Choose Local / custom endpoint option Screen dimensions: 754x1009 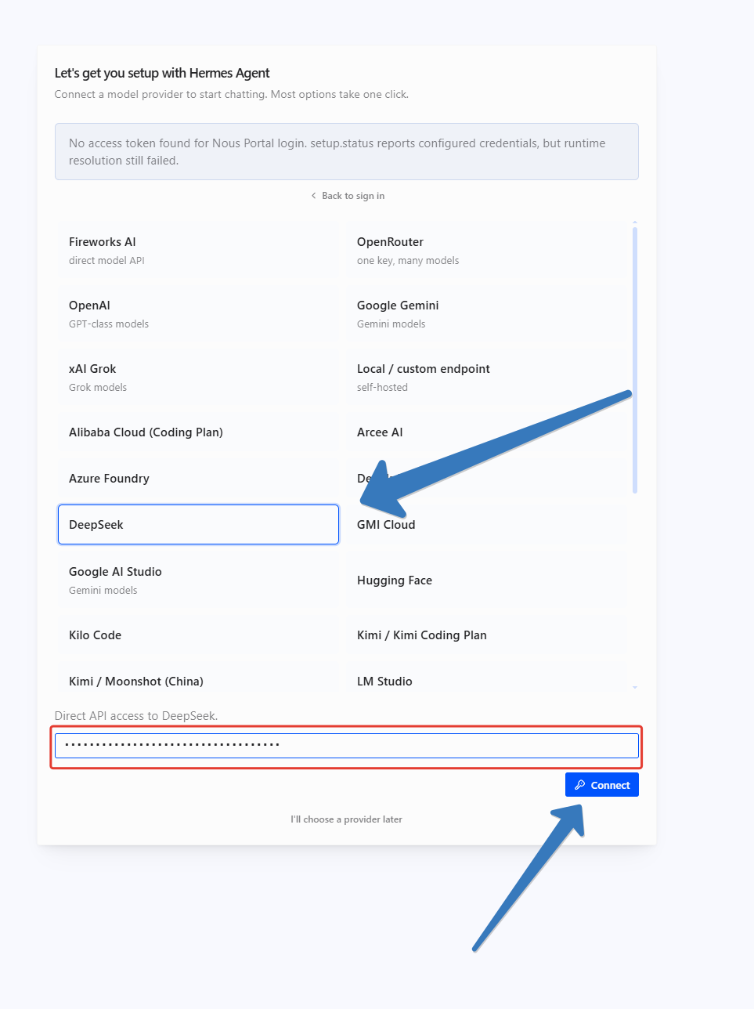(486, 378)
